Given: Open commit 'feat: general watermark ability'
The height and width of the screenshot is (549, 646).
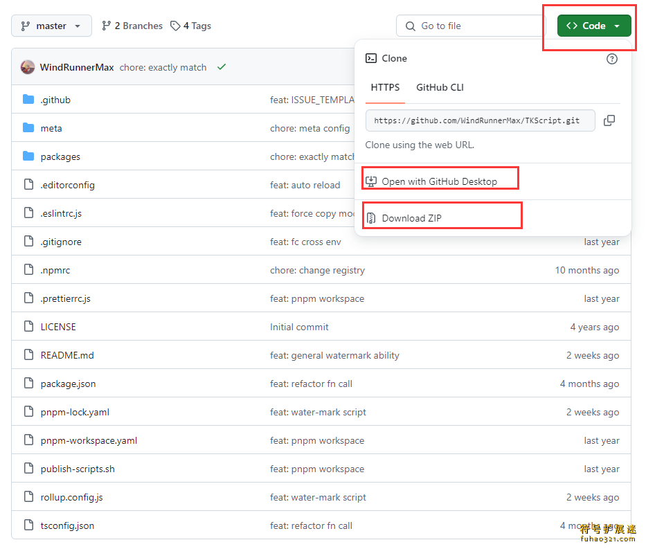Looking at the screenshot, I should tap(334, 355).
